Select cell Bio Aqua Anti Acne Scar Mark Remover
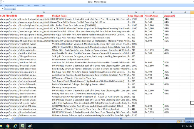The width and height of the screenshot is (194, 129). click(90, 38)
